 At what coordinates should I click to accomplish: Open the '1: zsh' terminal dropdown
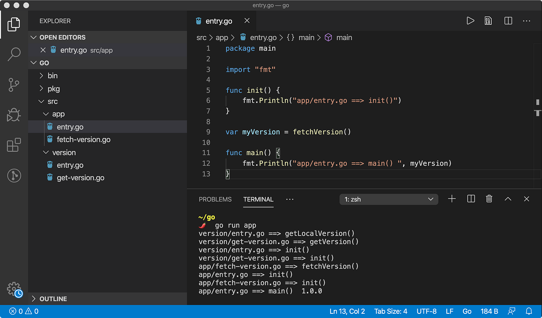click(x=389, y=199)
